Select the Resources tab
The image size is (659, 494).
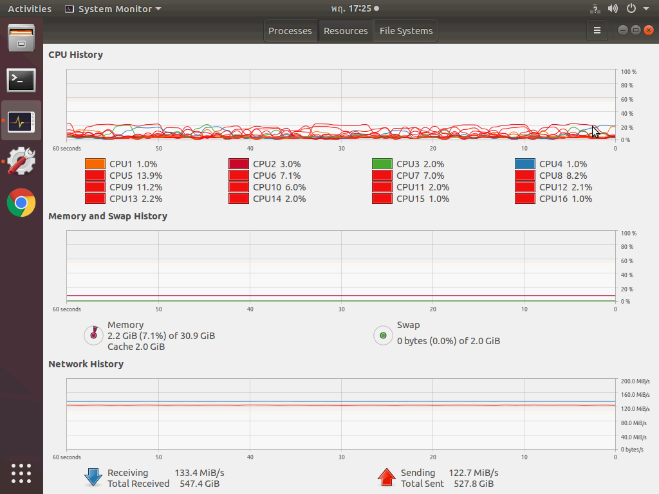coord(346,31)
